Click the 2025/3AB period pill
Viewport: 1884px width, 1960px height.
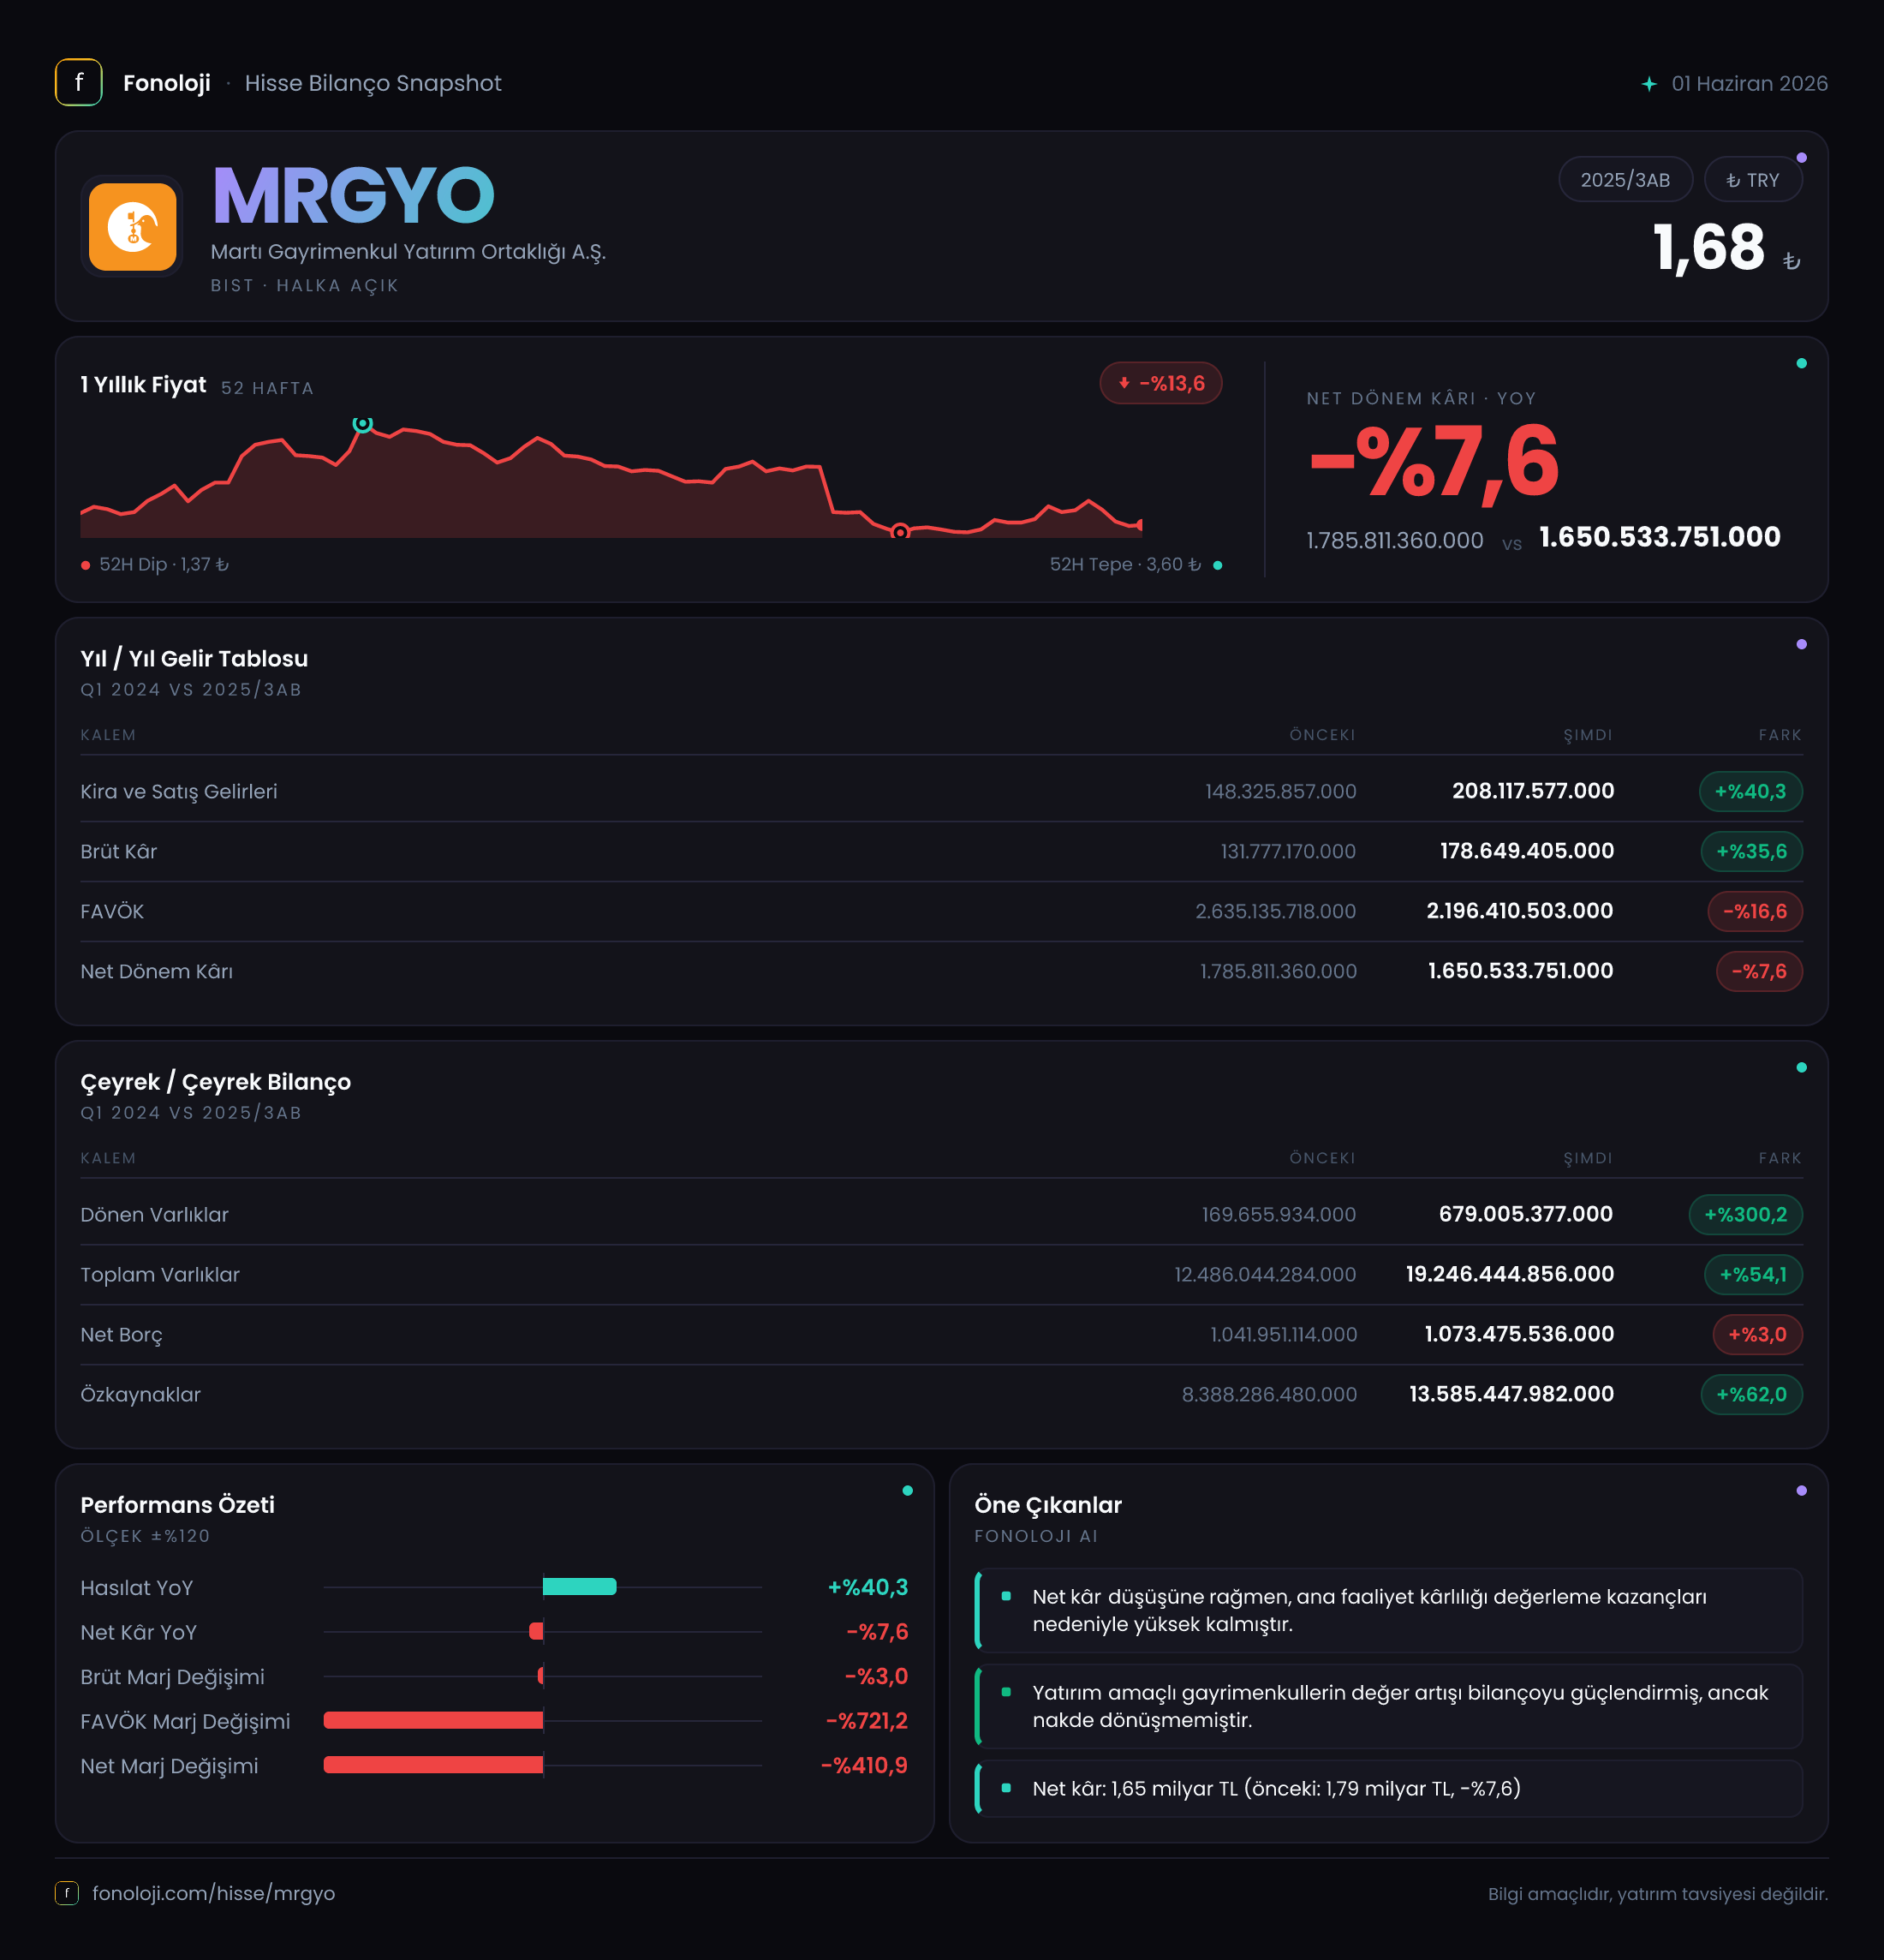click(x=1625, y=180)
